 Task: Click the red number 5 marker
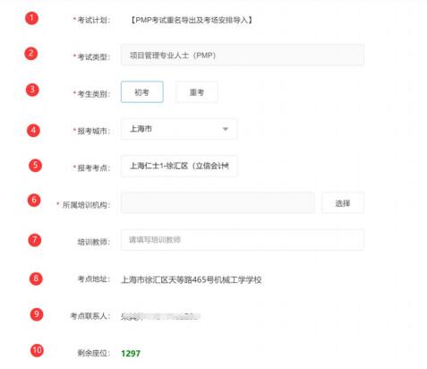(x=35, y=166)
